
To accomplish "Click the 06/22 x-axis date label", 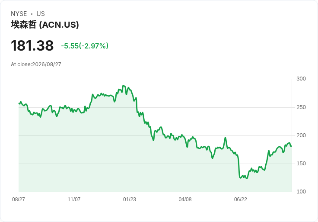I will tap(241, 199).
